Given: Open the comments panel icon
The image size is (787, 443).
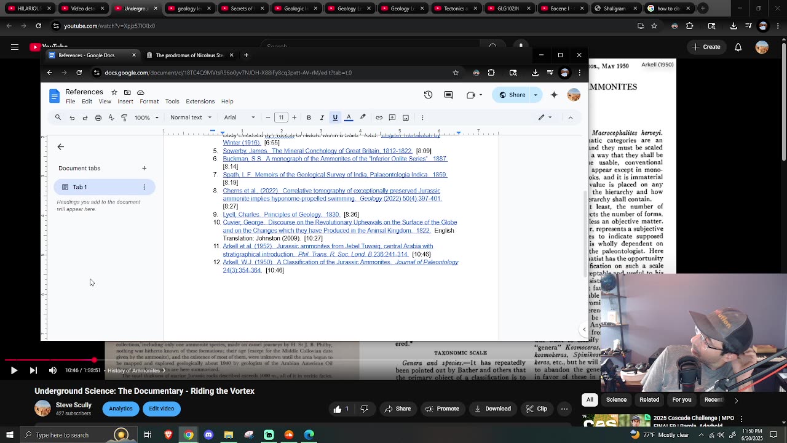Looking at the screenshot, I should (x=448, y=95).
